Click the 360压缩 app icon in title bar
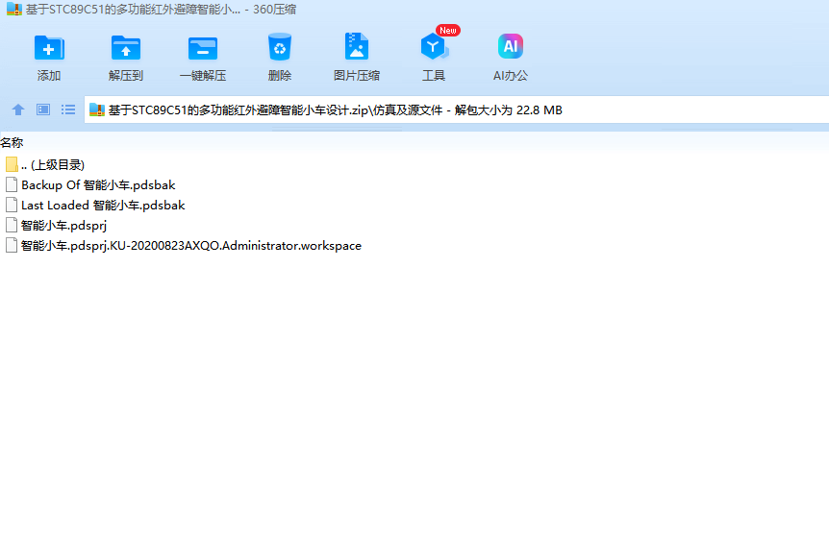Image resolution: width=829 pixels, height=535 pixels. (x=14, y=9)
